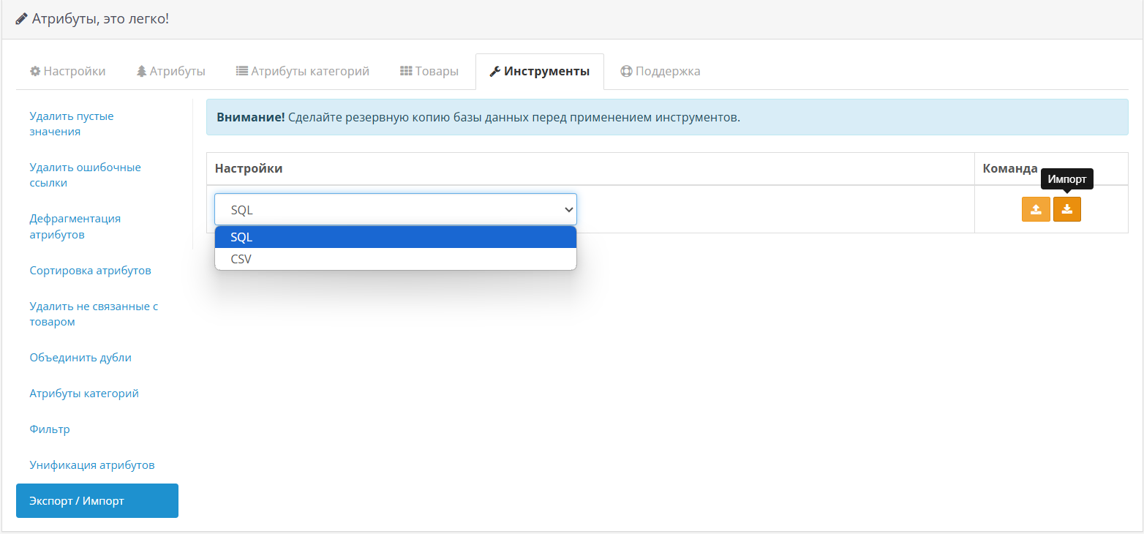Click the Внимание! backup warning alert

coord(667,117)
